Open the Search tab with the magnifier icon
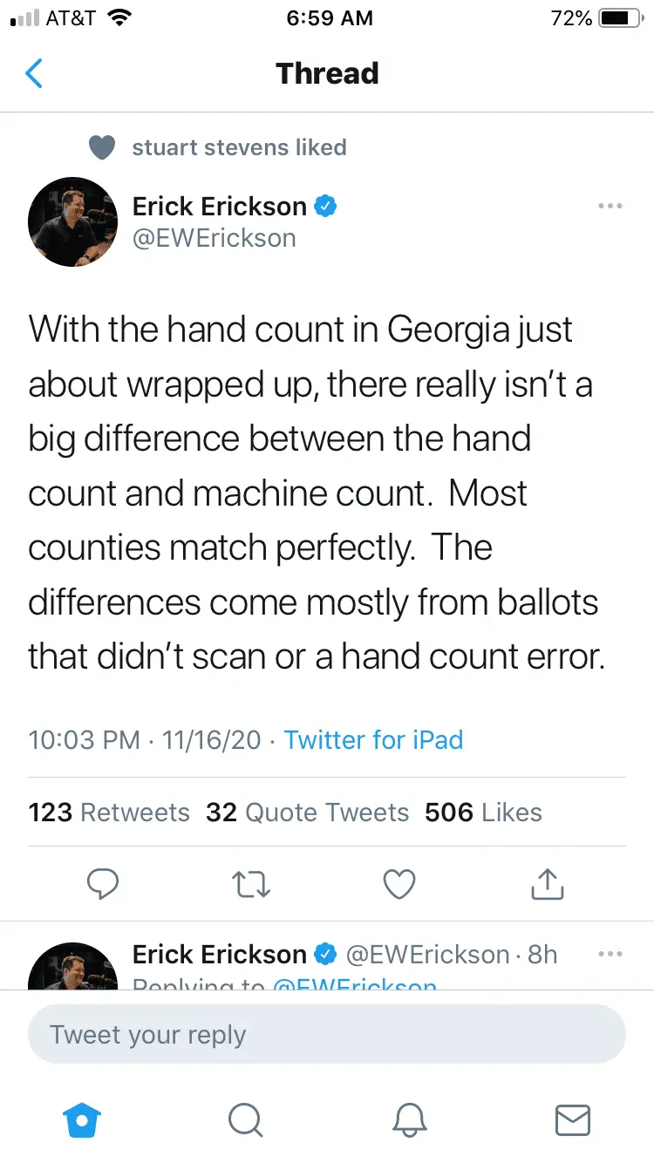 pyautogui.click(x=245, y=1119)
